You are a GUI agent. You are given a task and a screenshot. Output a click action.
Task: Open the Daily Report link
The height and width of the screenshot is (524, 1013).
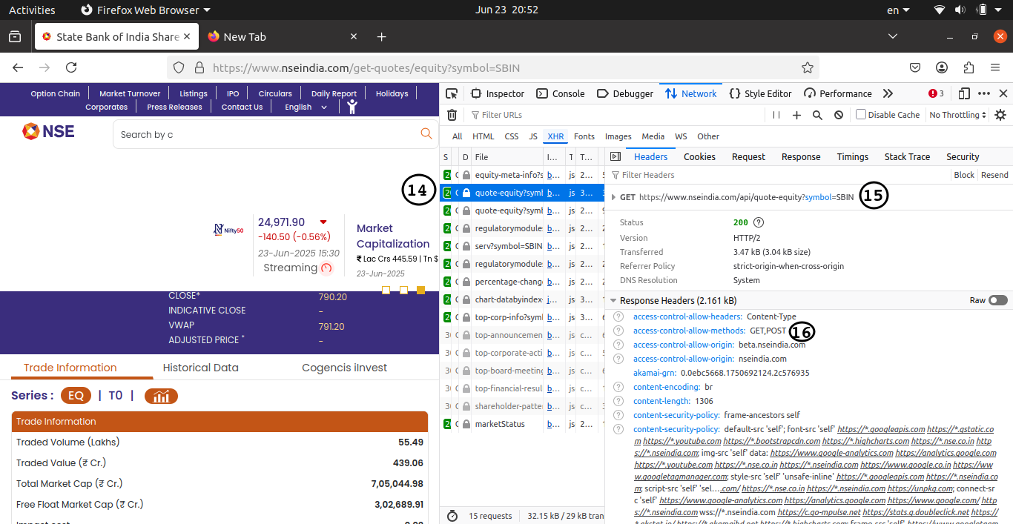334,93
